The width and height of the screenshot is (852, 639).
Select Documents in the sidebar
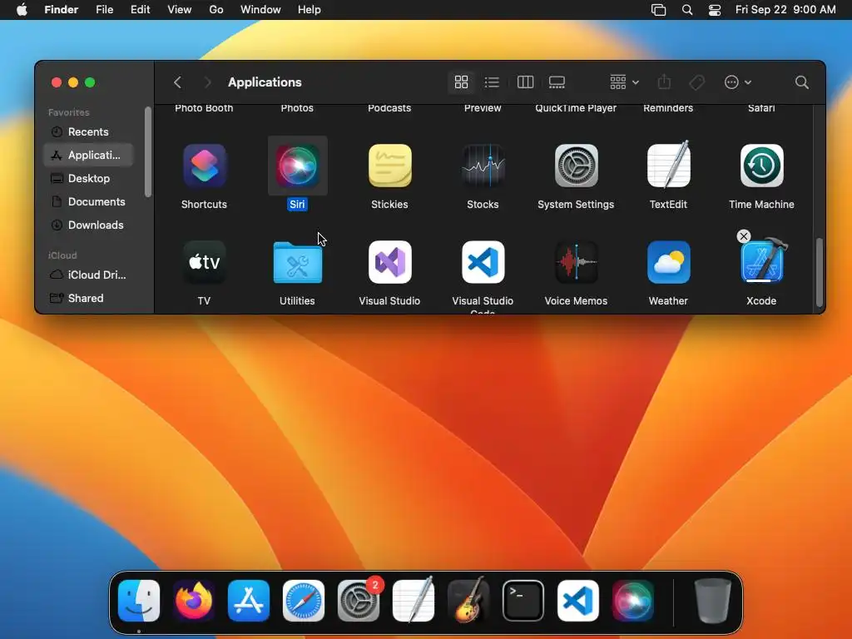(88, 202)
